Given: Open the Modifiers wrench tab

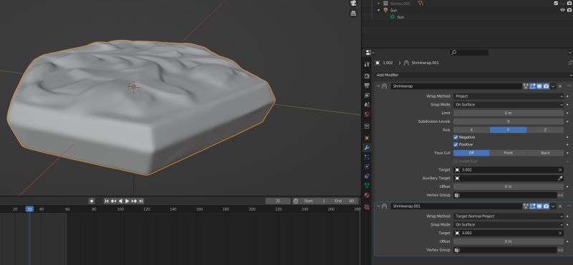Looking at the screenshot, I should 367,148.
